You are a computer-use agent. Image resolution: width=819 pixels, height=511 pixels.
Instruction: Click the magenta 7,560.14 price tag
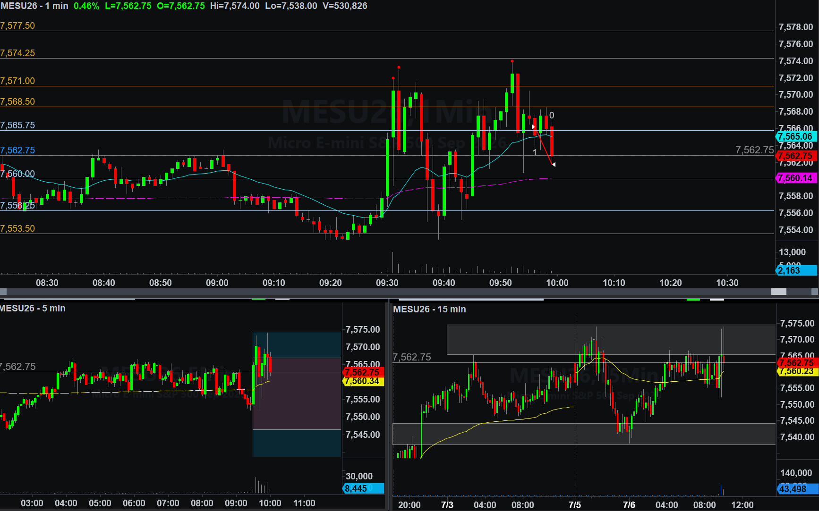[x=797, y=178]
